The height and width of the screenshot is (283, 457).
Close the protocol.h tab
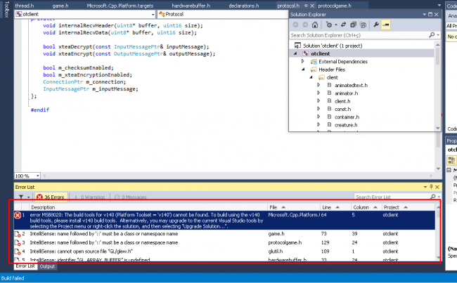coord(312,6)
